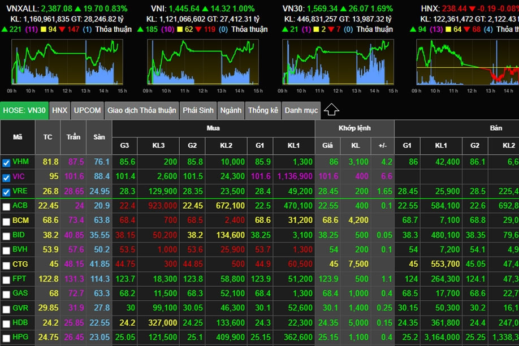Open the VNXALL index chart
The image size is (519, 346).
tap(66, 62)
